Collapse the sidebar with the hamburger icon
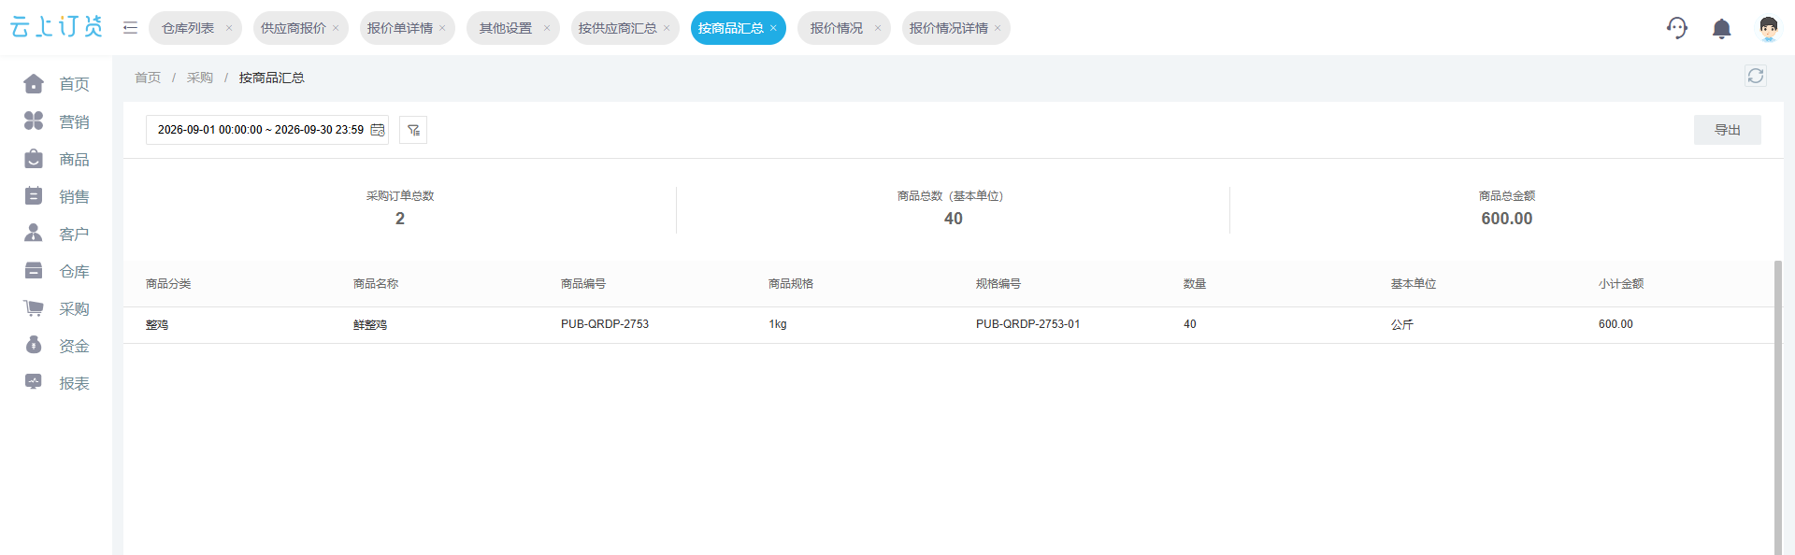The image size is (1795, 555). pos(130,28)
